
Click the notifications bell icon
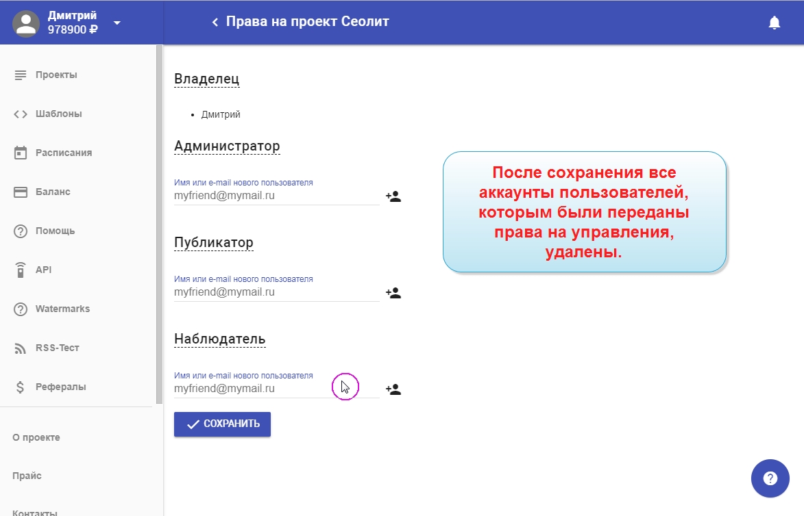(775, 23)
